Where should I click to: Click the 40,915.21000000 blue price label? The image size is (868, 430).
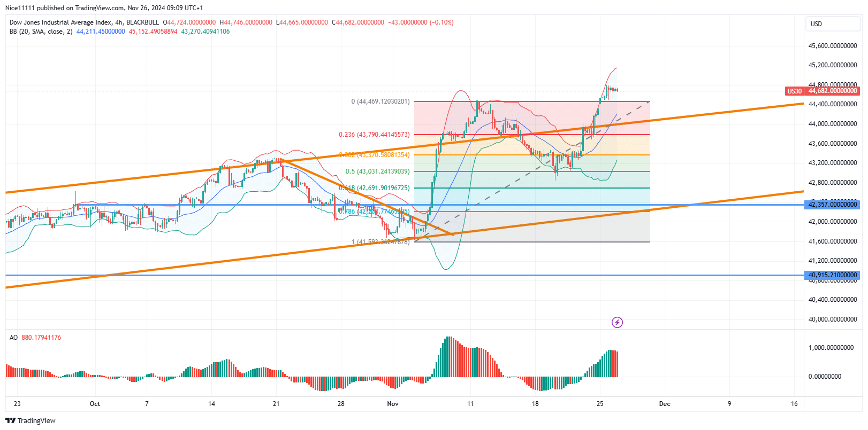pos(832,275)
